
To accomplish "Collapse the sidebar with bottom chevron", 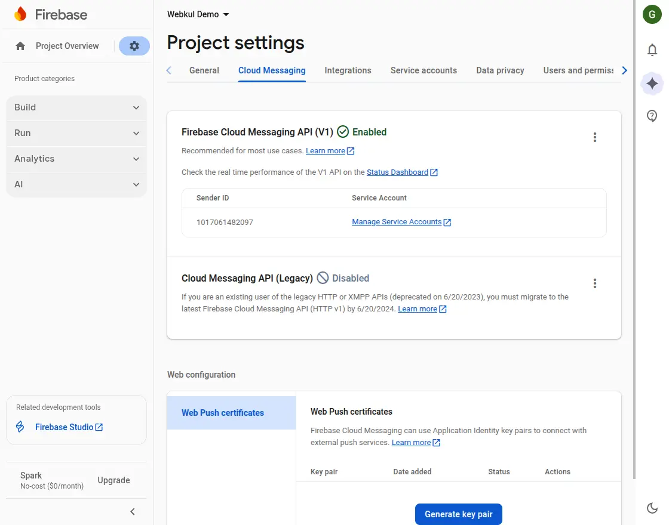I will point(133,511).
